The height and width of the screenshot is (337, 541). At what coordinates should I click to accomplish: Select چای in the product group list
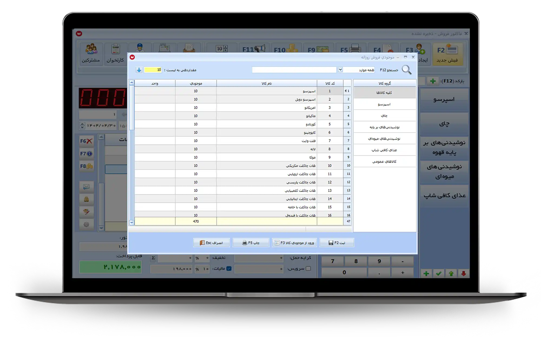[384, 116]
